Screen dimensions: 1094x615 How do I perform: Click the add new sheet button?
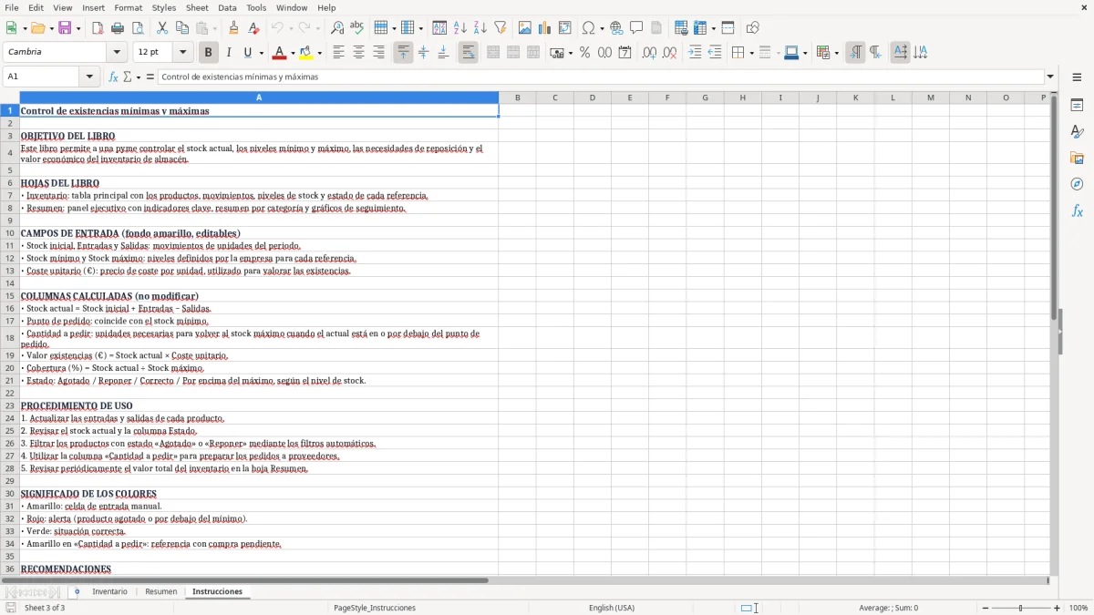(77, 591)
